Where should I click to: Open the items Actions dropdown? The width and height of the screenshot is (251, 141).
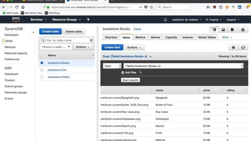[134, 47]
